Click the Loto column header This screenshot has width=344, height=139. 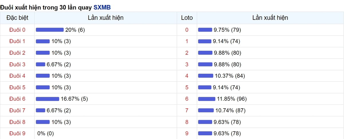pos(187,18)
